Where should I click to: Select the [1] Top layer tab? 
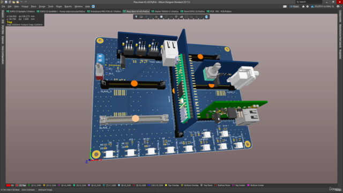click(x=21, y=185)
